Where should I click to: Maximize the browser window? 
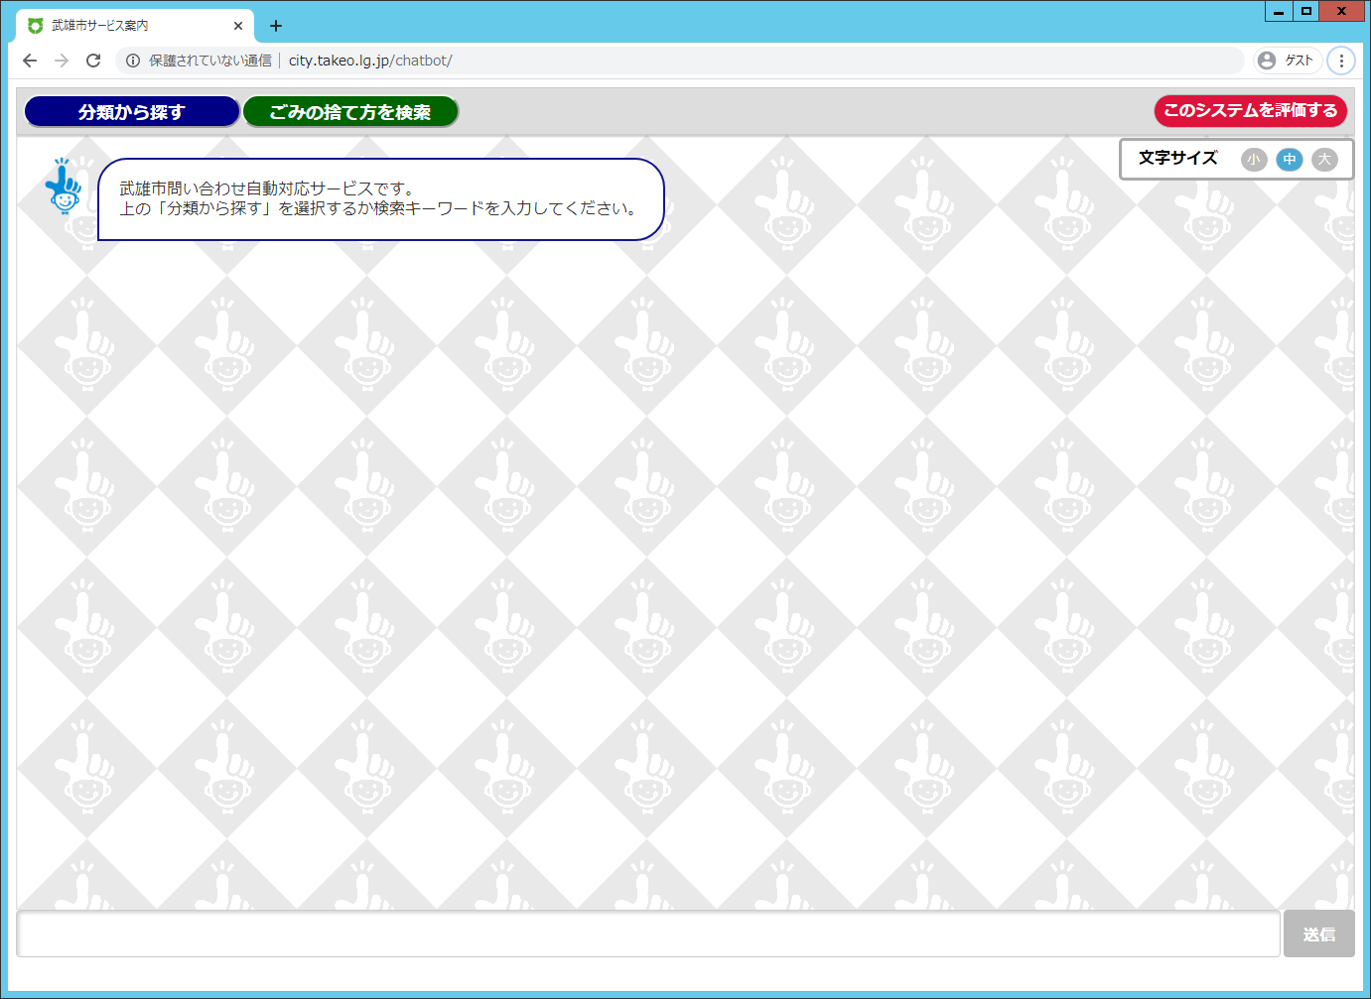[1306, 11]
